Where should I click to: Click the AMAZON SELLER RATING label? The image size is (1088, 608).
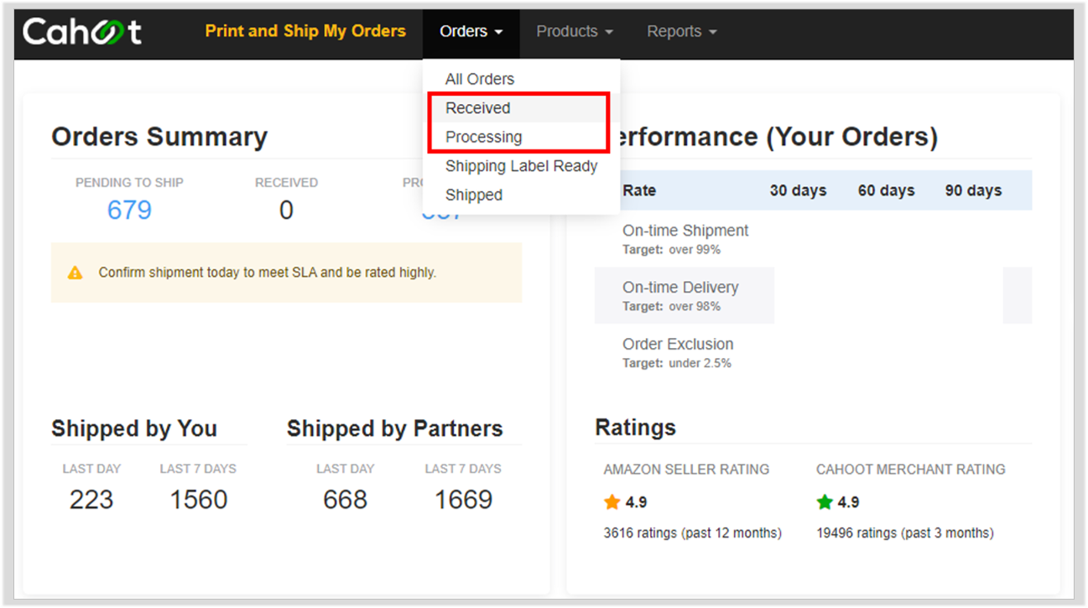[x=686, y=470]
